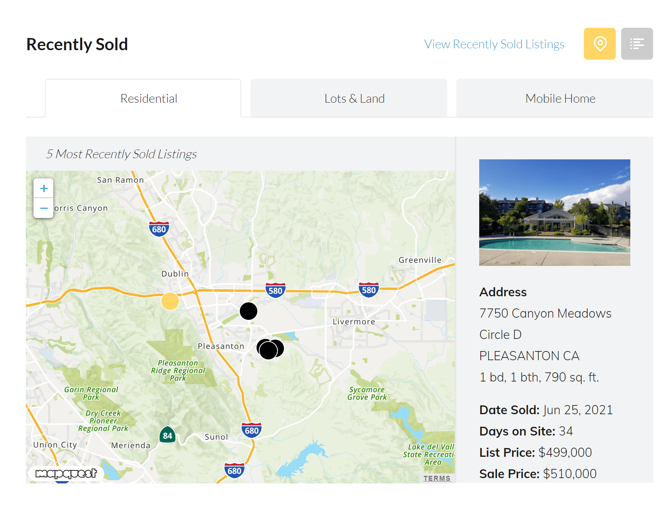Click the MapQuest logo on the map
The height and width of the screenshot is (507, 668).
[x=65, y=474]
